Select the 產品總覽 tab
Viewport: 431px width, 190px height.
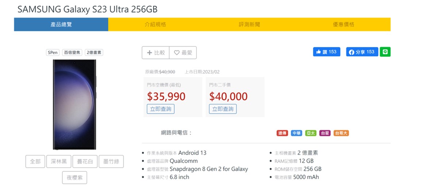(61, 24)
